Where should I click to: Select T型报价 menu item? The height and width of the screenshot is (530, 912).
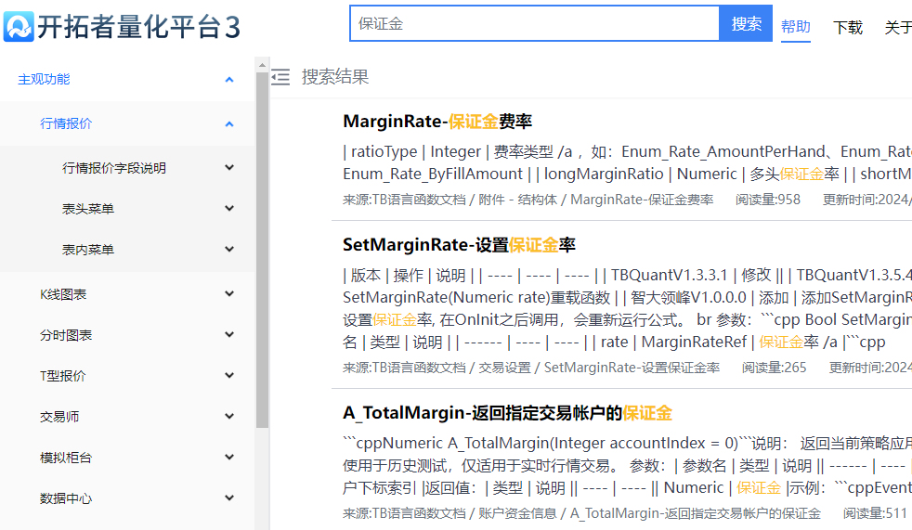click(62, 375)
